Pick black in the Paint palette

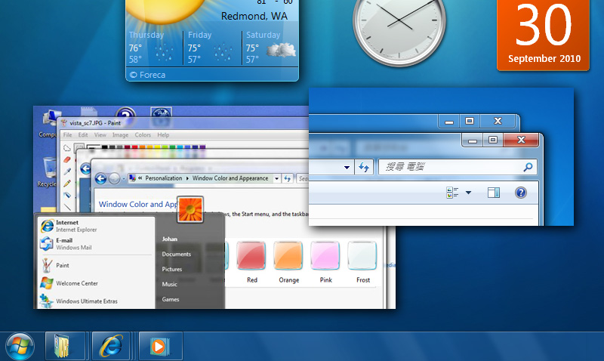tap(104, 147)
